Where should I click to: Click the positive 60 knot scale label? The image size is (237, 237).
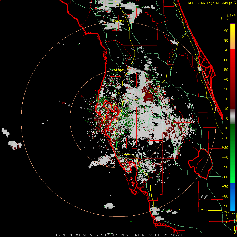[x=226, y=60]
